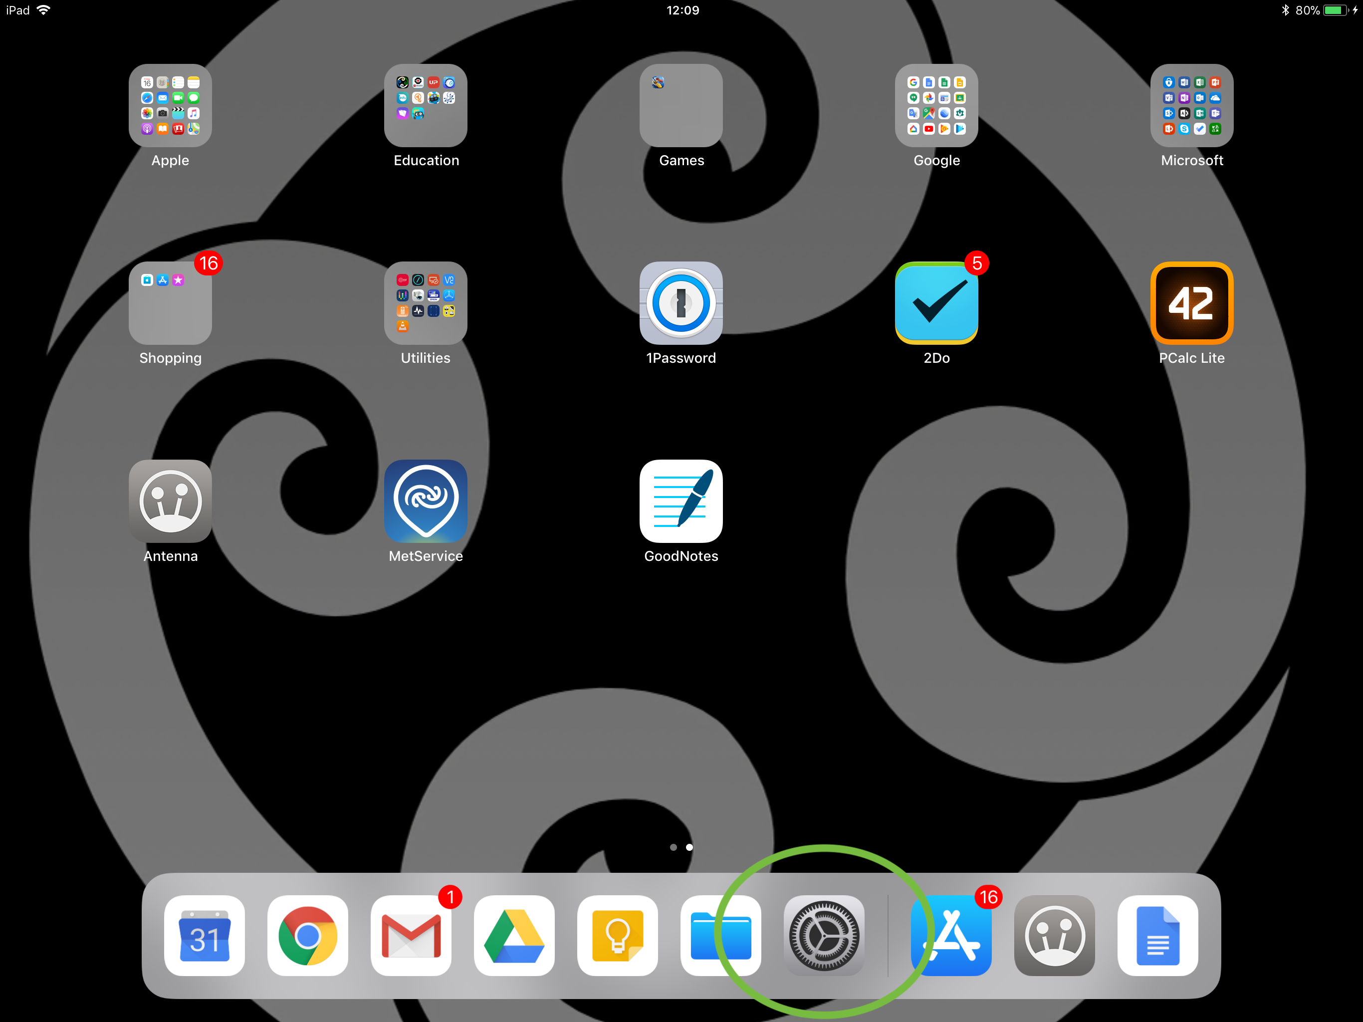1363x1022 pixels.
Task: Tap the "PCalc Lite" label
Action: click(1192, 358)
